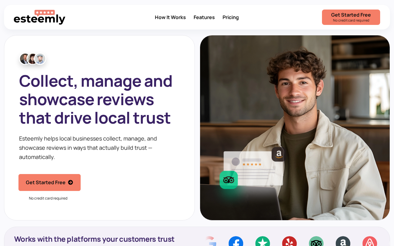Click the Facebook platform icon
Screen dimensions: 394x246
pyautogui.click(x=236, y=241)
